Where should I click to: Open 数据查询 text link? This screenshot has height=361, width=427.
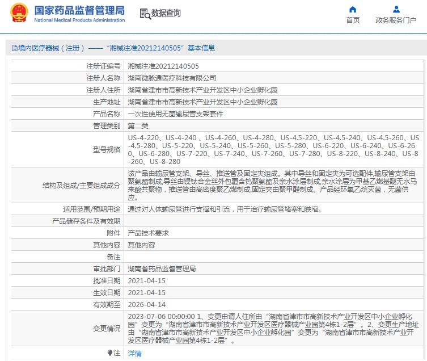(x=166, y=13)
